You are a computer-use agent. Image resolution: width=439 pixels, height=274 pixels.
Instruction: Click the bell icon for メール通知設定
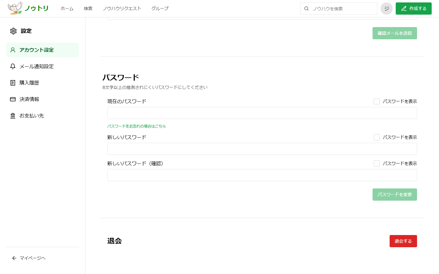[13, 66]
